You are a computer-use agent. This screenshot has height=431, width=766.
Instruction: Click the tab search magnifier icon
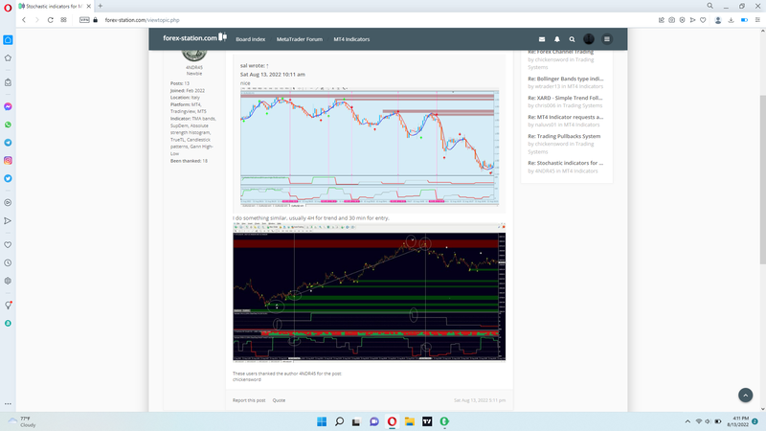click(x=710, y=6)
